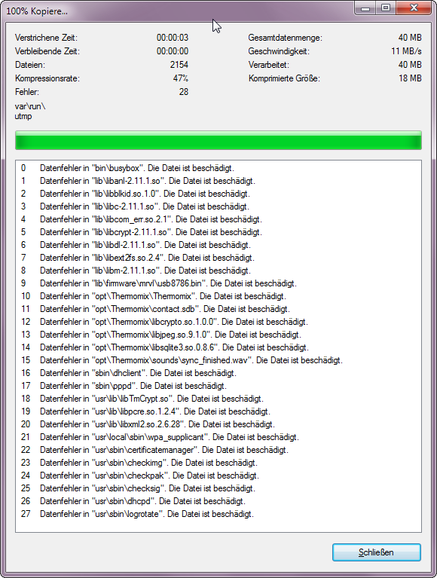
Task: Minimize the copy progress window
Action: click(x=365, y=8)
